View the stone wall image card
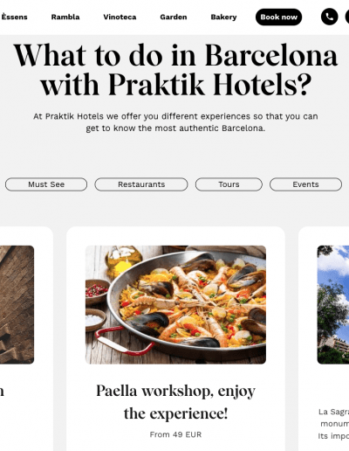The width and height of the screenshot is (349, 451). point(17,305)
